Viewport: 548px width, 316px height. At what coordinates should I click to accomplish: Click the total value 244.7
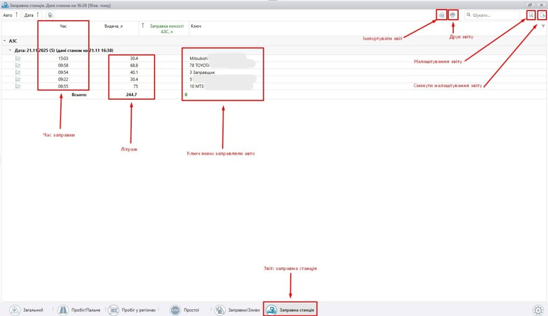(x=132, y=94)
